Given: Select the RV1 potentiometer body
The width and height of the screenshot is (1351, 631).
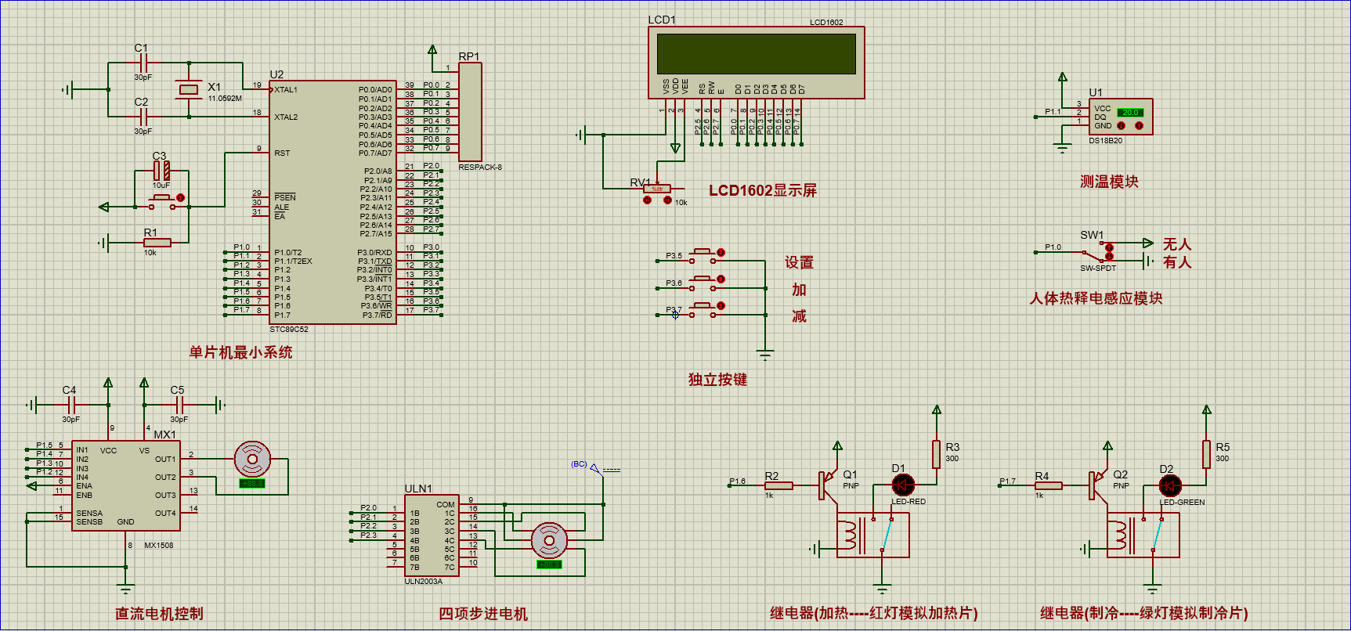Looking at the screenshot, I should (x=657, y=189).
